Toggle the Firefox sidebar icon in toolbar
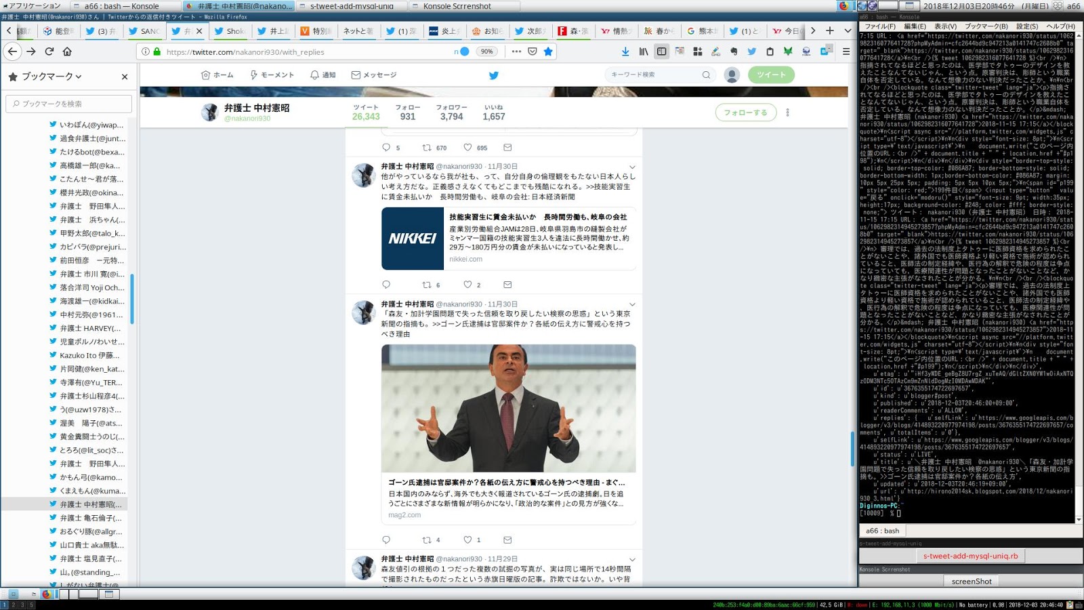Viewport: 1084px width, 610px height. [662, 52]
